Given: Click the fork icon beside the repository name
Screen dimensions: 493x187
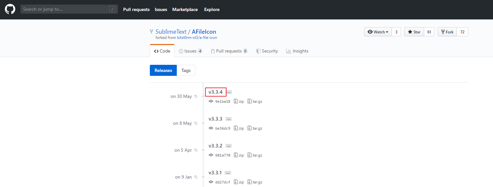Looking at the screenshot, I should click(151, 31).
